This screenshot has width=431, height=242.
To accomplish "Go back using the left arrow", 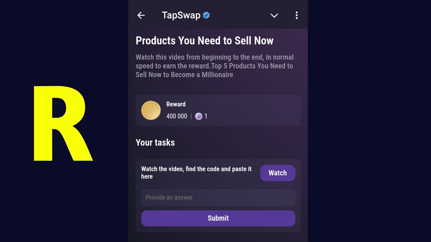I will click(x=141, y=15).
